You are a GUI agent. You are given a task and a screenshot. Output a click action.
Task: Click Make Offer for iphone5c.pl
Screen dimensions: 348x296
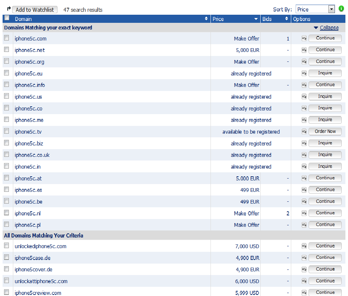click(x=247, y=225)
